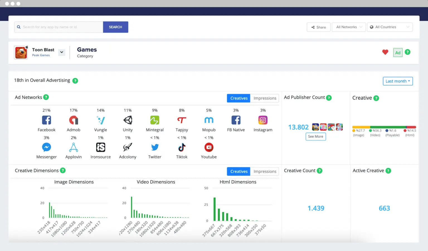Show help for Active Creative
The width and height of the screenshot is (428, 251).
388,171
